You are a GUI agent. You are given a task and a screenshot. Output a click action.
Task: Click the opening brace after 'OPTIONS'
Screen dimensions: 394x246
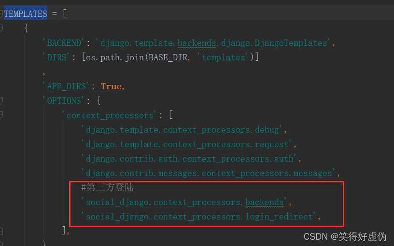(99, 101)
